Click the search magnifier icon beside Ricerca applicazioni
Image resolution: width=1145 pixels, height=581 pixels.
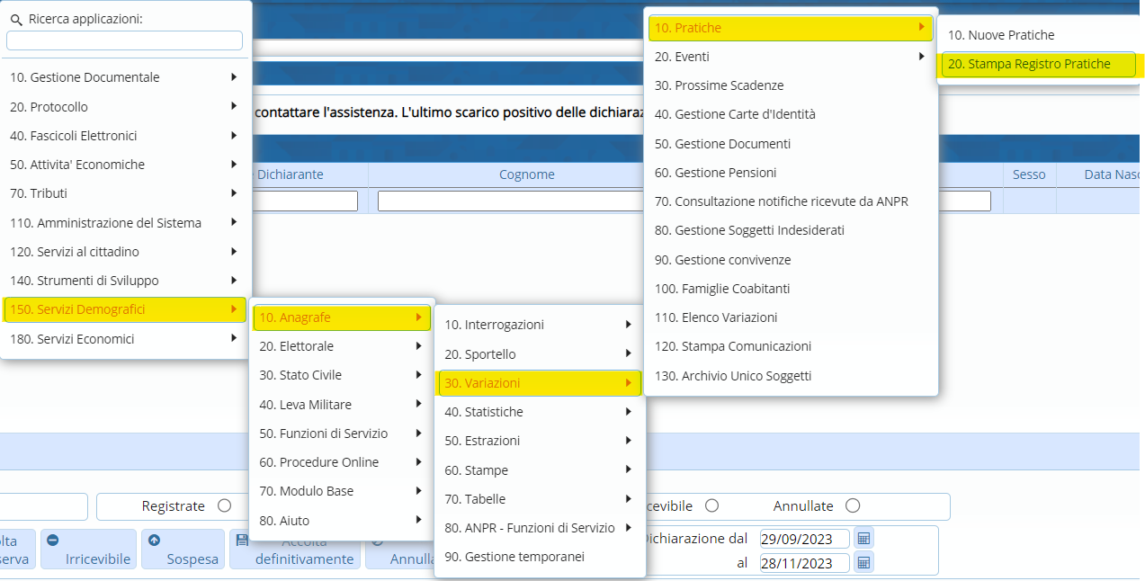(15, 19)
